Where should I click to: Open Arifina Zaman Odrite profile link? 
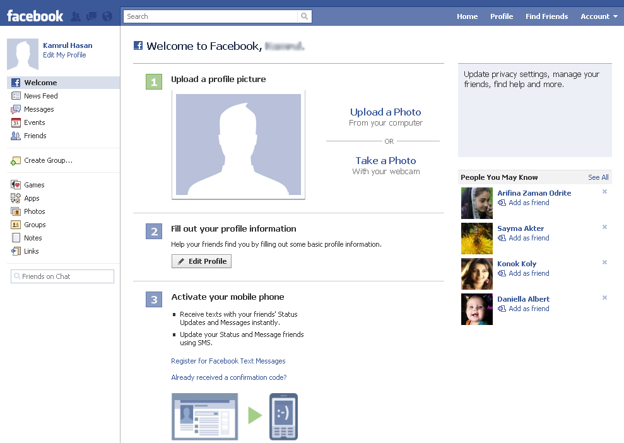point(534,193)
